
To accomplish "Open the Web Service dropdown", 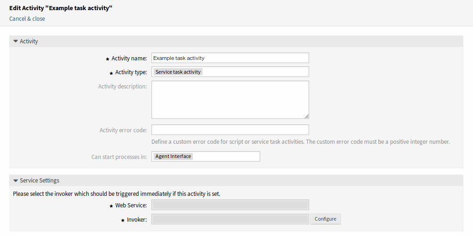I will pos(230,205).
